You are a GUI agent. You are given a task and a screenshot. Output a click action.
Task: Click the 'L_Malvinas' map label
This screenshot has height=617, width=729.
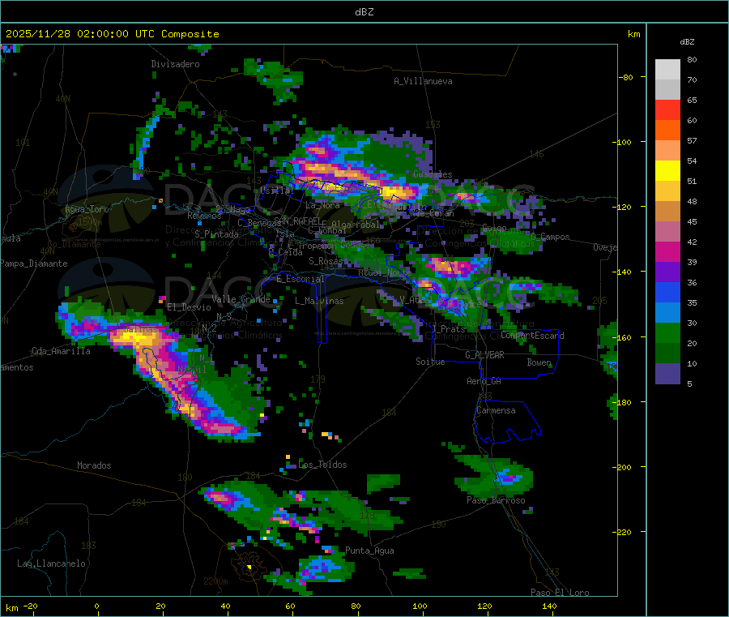(319, 301)
